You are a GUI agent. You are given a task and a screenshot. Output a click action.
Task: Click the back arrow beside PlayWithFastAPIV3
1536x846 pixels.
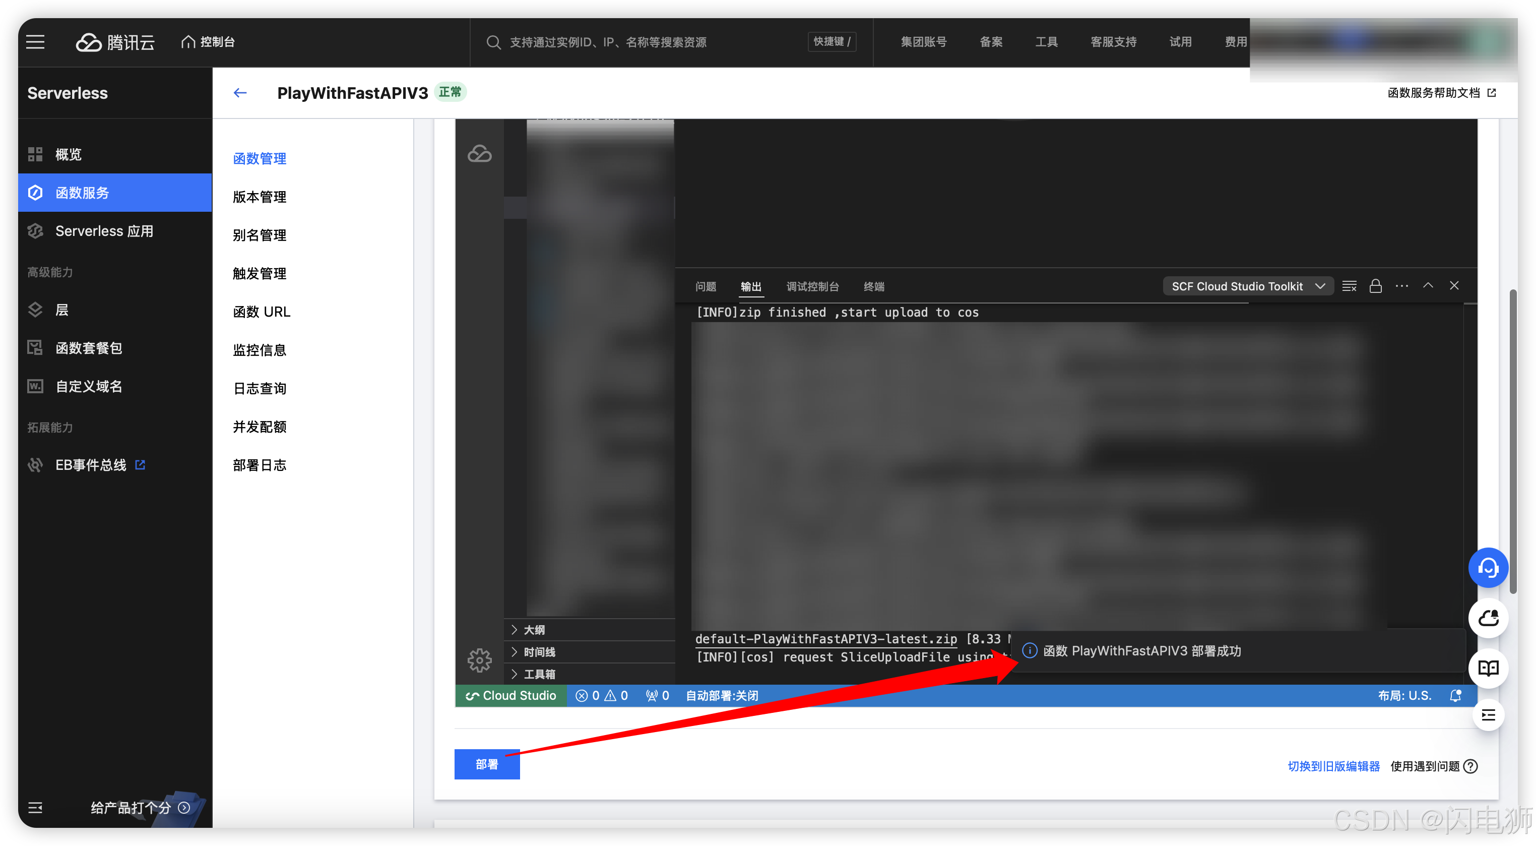(x=240, y=92)
